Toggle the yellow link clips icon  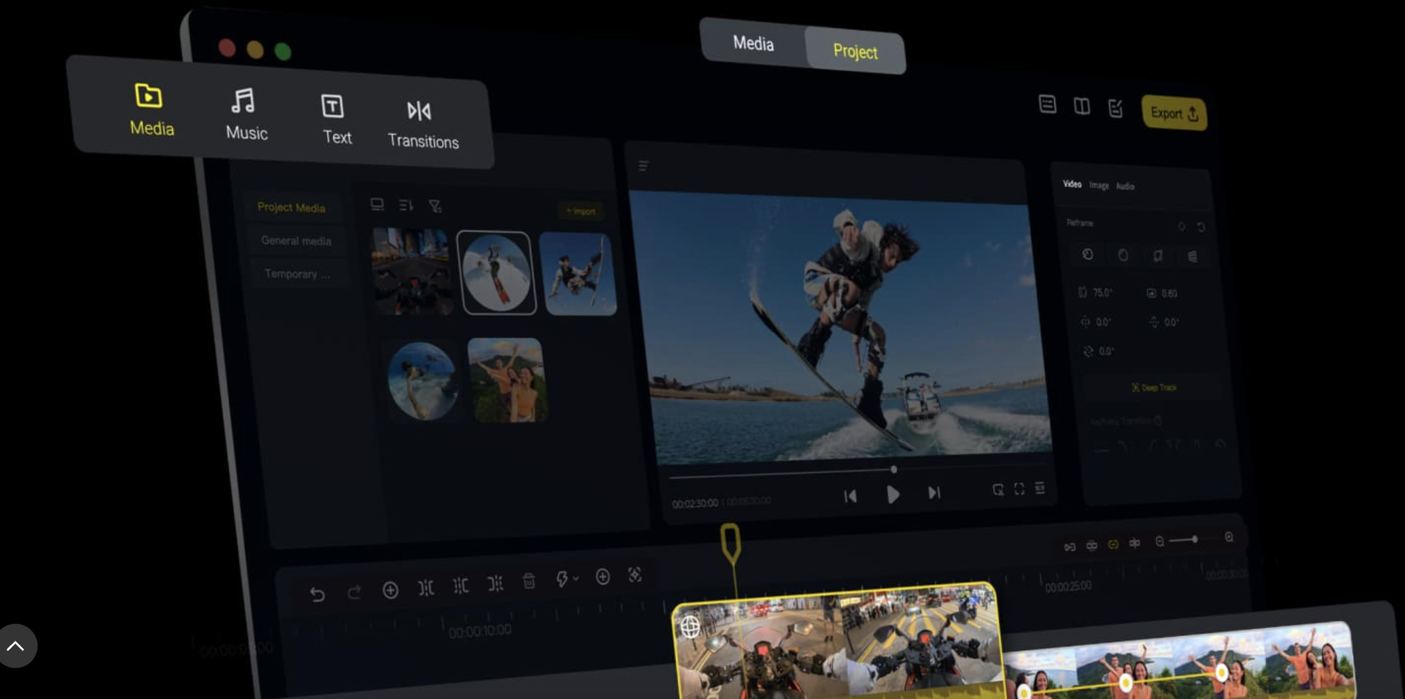1113,545
